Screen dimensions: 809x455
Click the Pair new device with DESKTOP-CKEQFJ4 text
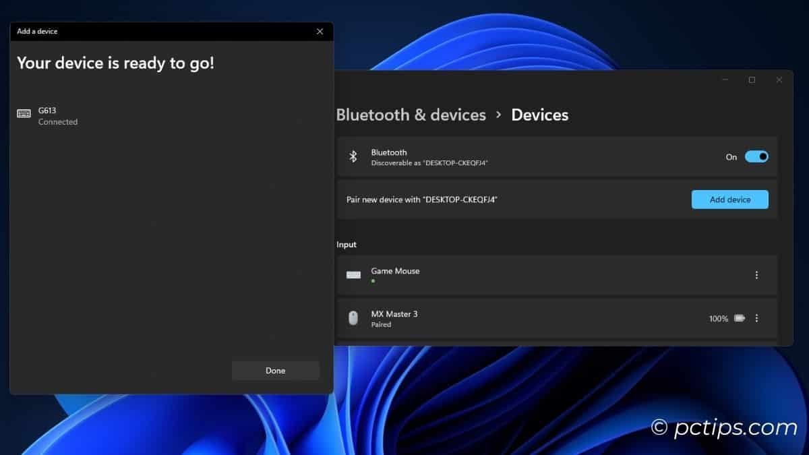(x=421, y=200)
